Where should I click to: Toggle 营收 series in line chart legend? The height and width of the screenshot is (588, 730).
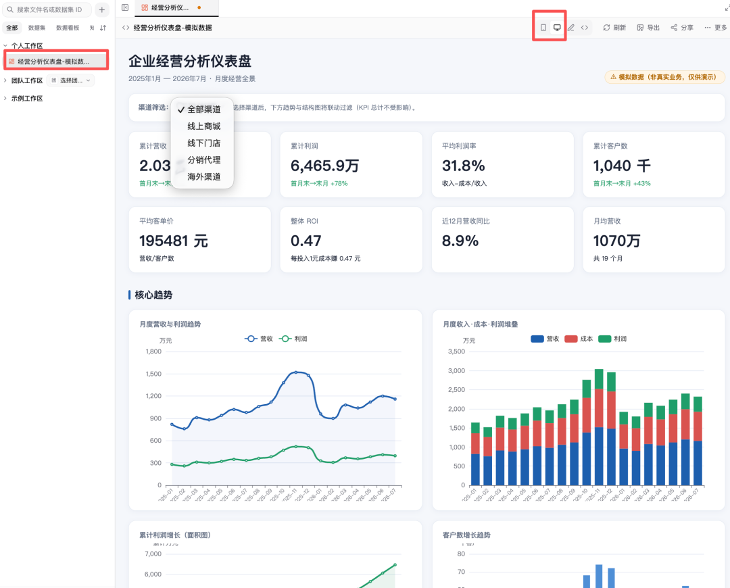(259, 339)
